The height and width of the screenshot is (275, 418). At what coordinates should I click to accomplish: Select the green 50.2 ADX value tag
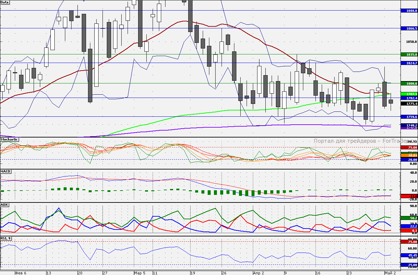coord(409,218)
